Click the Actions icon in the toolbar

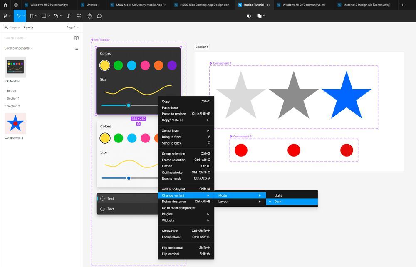pyautogui.click(x=79, y=16)
